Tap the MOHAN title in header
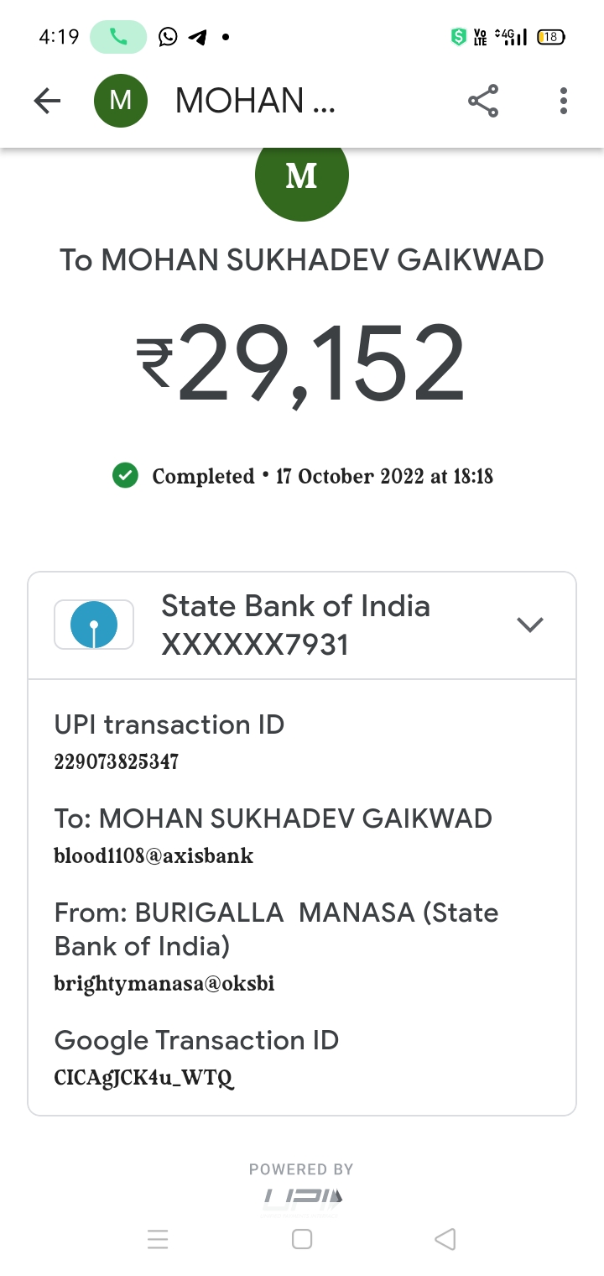Image resolution: width=604 pixels, height=1276 pixels. point(255,102)
